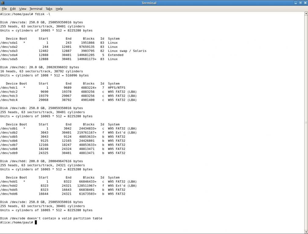
Task: Click the scrollbar up arrow
Action: tap(306, 13)
